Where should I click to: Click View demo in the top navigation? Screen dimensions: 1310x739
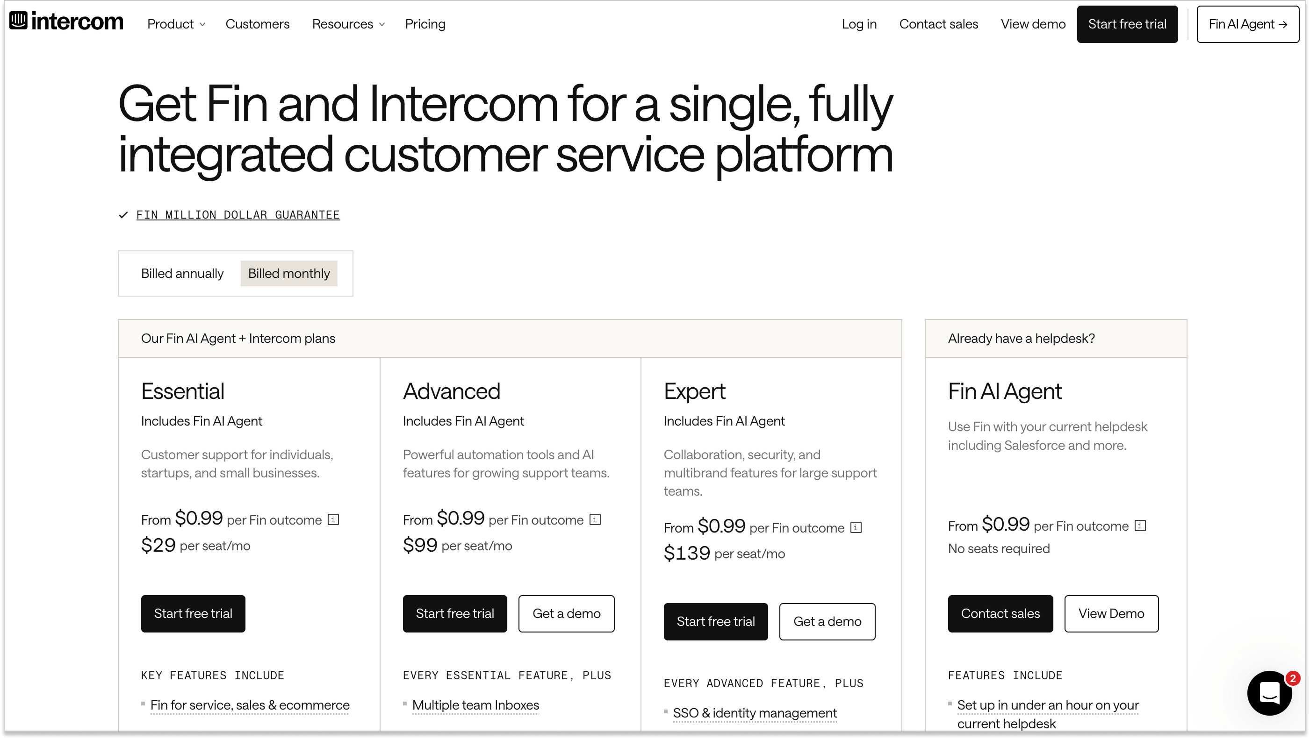(x=1033, y=24)
